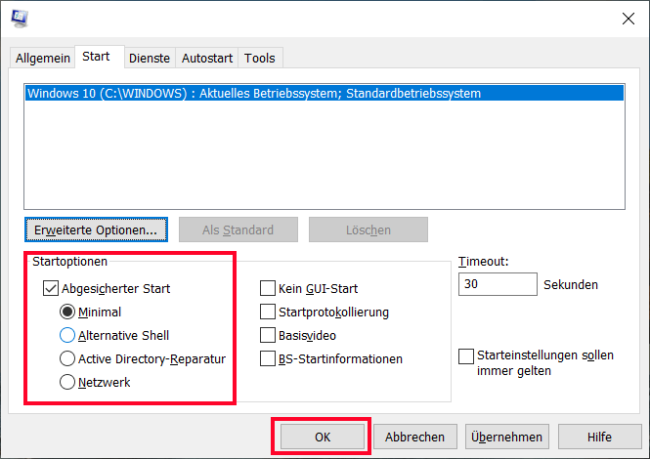The image size is (650, 459).
Task: Switch to the Autostart tab
Action: tap(207, 58)
